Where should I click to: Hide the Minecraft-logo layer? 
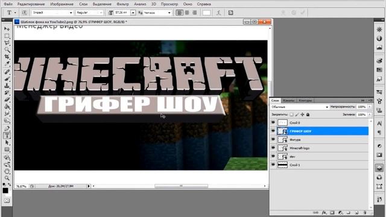coord(273,148)
